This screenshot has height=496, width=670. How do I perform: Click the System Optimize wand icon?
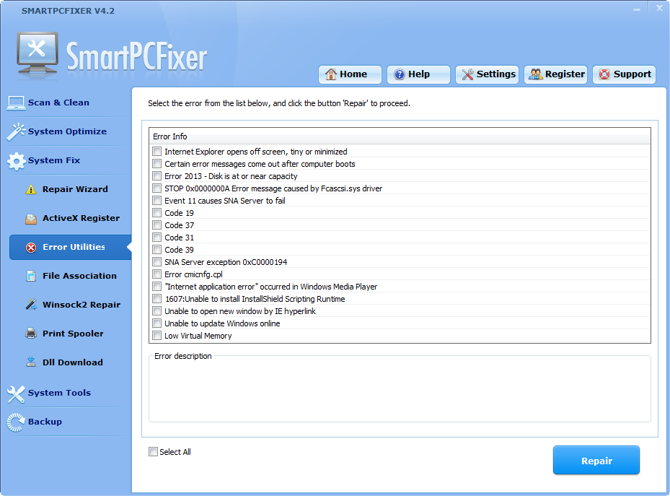click(17, 131)
